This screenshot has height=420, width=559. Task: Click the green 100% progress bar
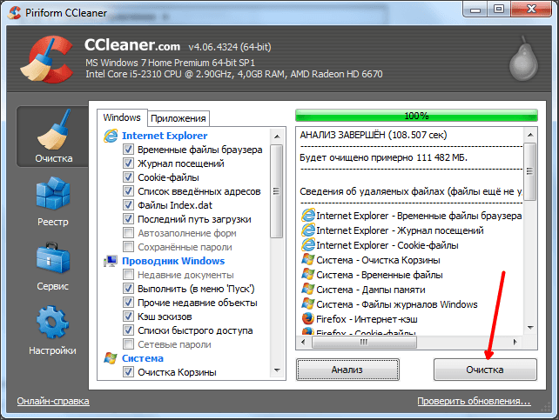tap(416, 115)
